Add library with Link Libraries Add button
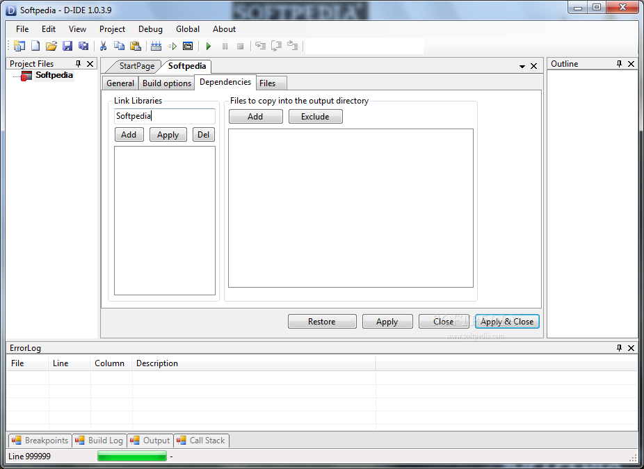Screen dimensions: 644x469 pyautogui.click(x=129, y=135)
